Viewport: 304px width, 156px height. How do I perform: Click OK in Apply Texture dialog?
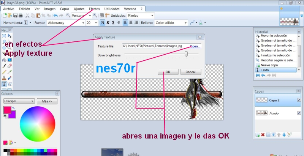[168, 72]
